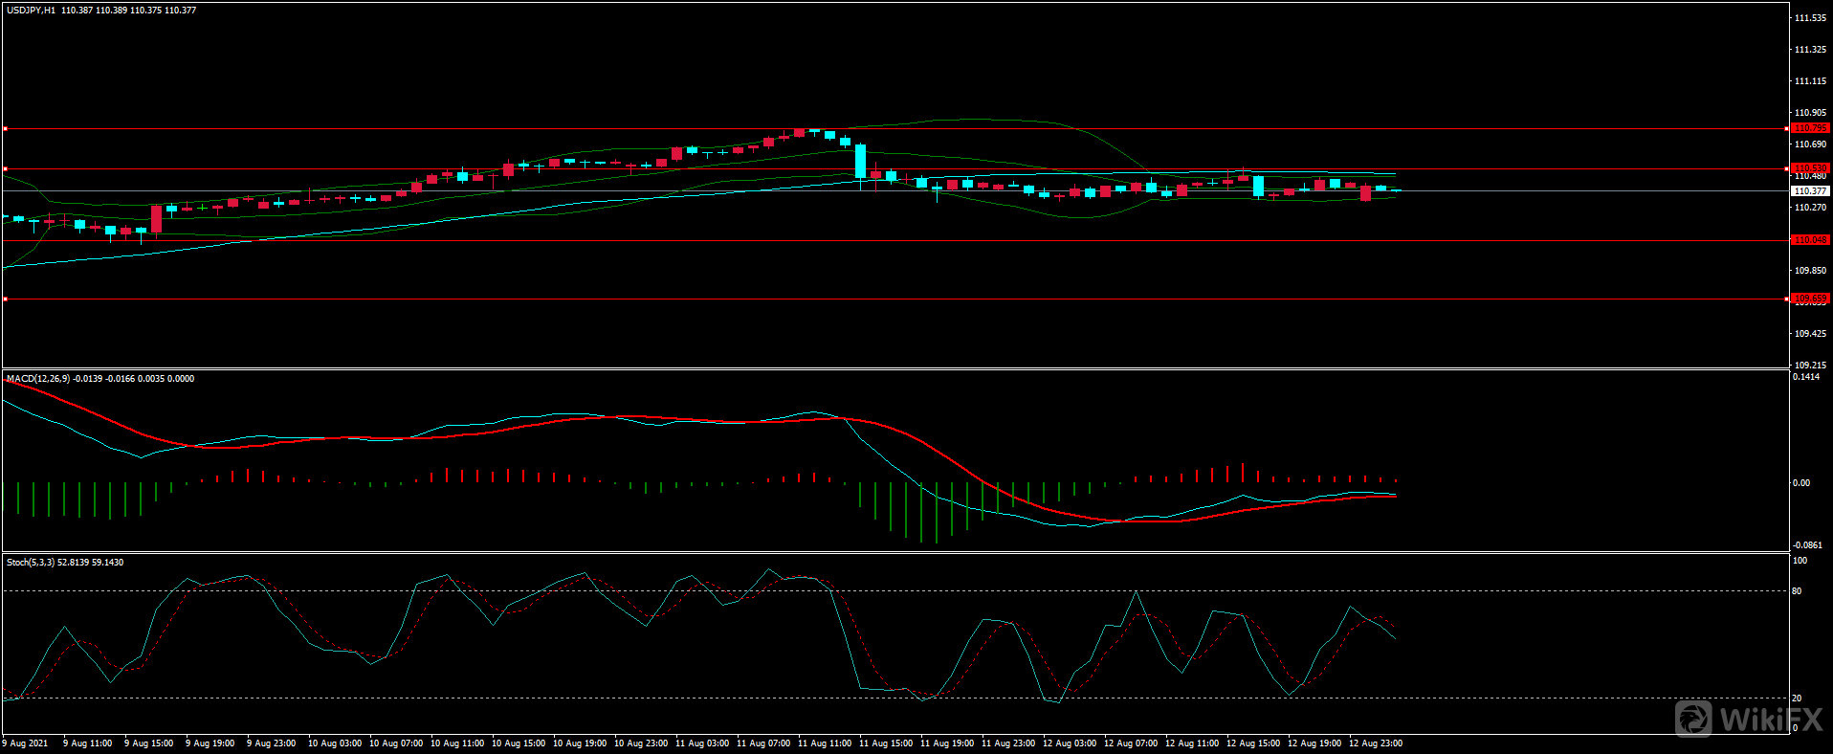Viewport: 1833px width, 754px height.
Task: Click the 111.535 price scale value
Action: [x=1810, y=18]
